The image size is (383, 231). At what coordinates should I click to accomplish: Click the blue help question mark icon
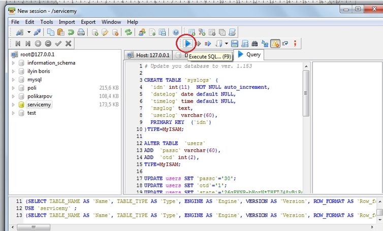tap(176, 32)
